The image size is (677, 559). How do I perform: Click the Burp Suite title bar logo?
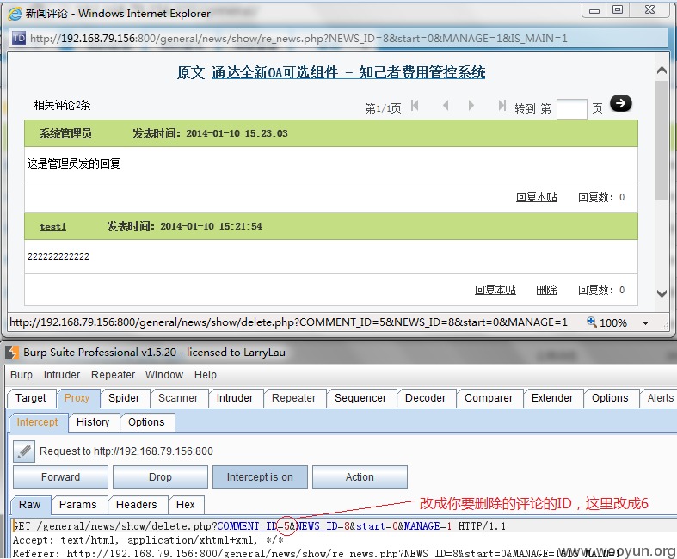[13, 353]
